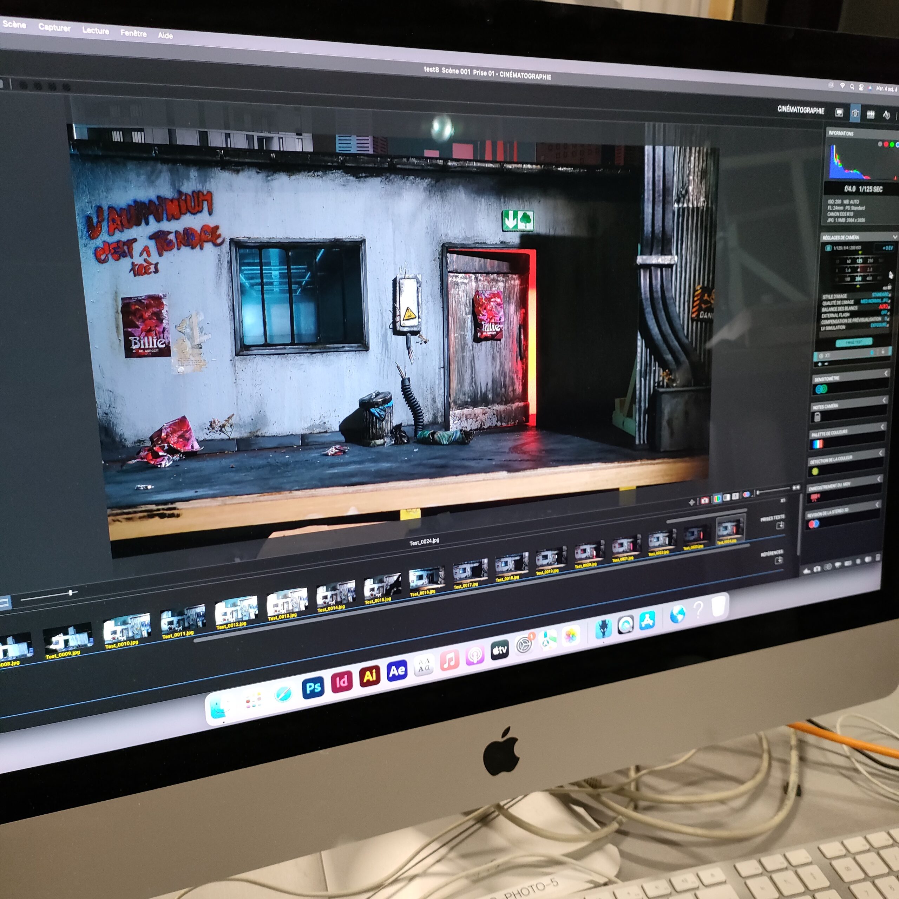Click the red movie recording camera icon
This screenshot has height=899, width=899.
click(x=815, y=498)
